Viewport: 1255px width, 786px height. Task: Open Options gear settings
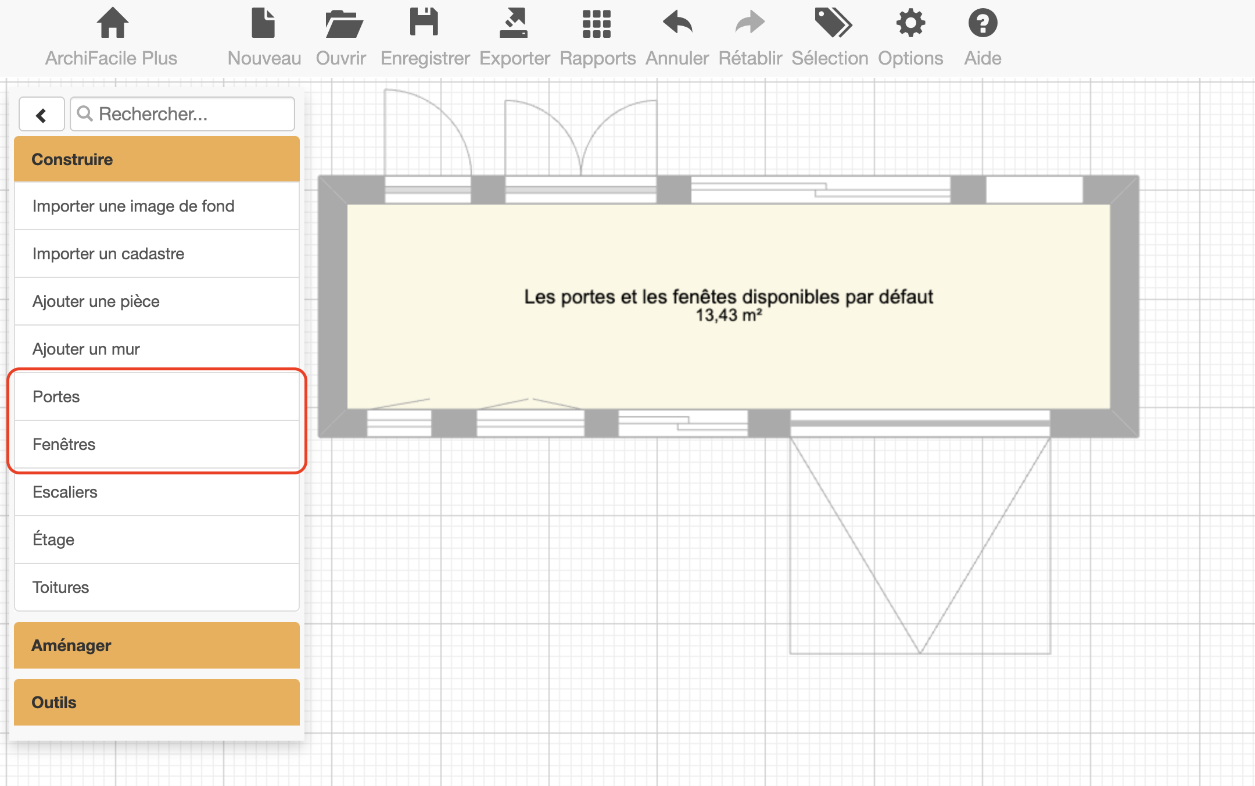click(910, 24)
